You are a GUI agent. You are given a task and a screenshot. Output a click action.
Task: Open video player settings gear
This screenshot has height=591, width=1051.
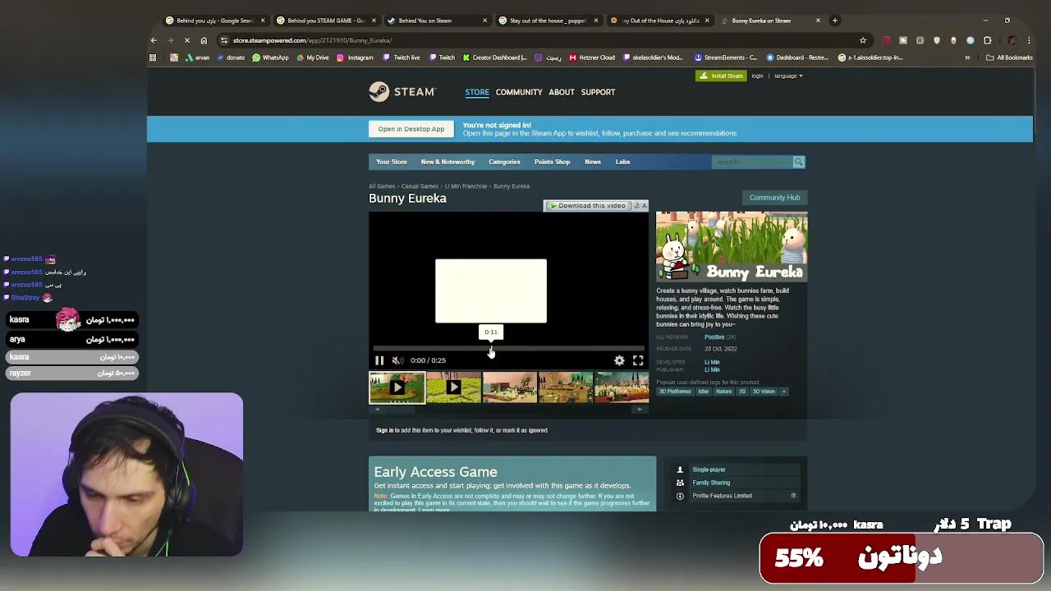(x=619, y=360)
